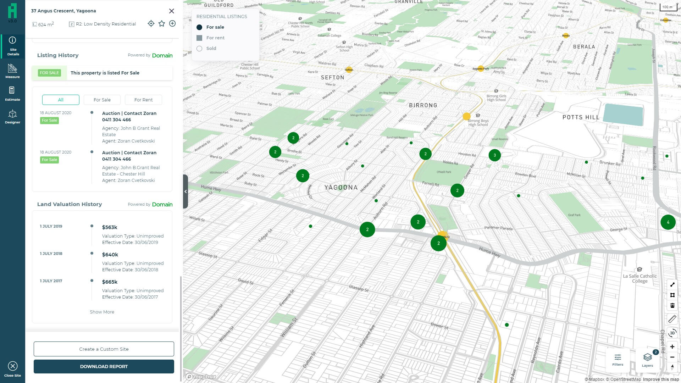Click the Chester Hill agency listing title
Screen dimensions: 681x383
pyautogui.click(x=129, y=156)
